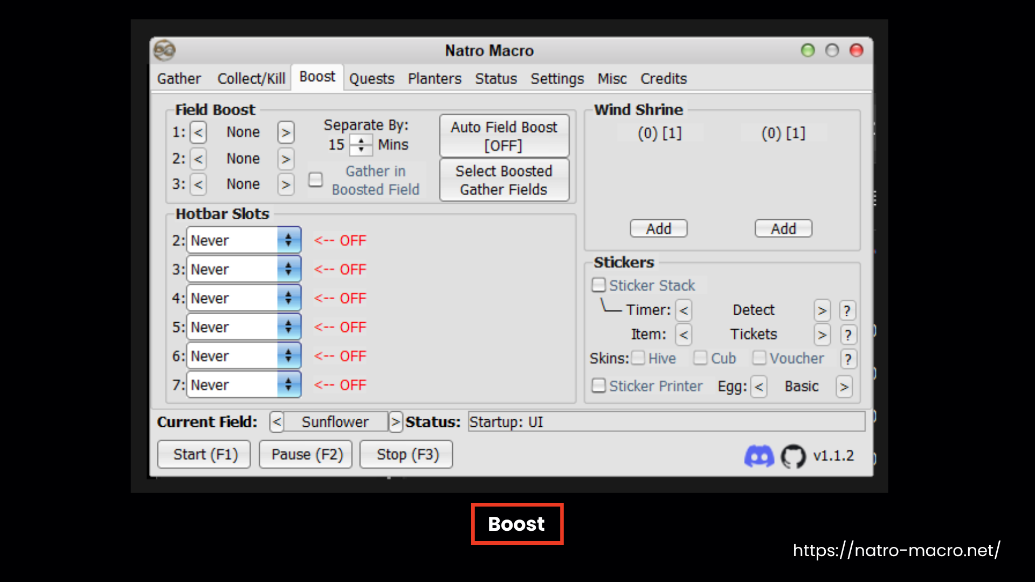Check the Hive skin option
The image size is (1035, 582).
point(638,358)
